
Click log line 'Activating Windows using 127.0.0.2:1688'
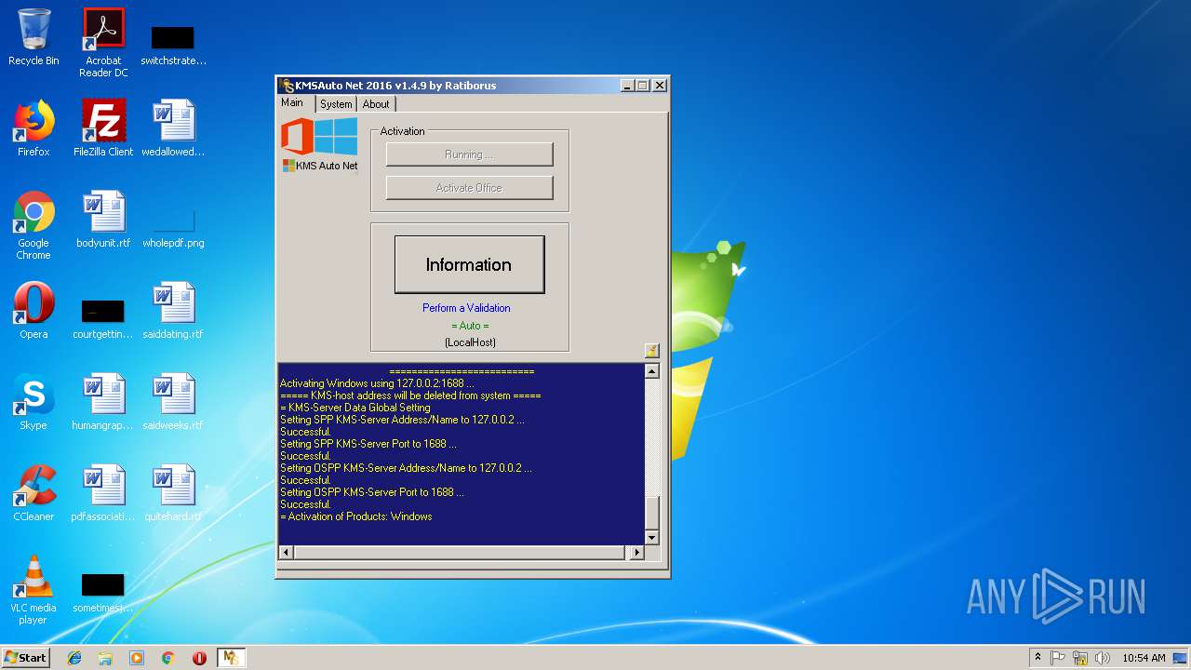click(x=377, y=383)
